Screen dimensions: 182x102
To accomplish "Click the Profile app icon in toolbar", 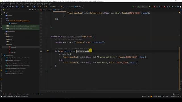I will pyautogui.click(x=160, y=7).
